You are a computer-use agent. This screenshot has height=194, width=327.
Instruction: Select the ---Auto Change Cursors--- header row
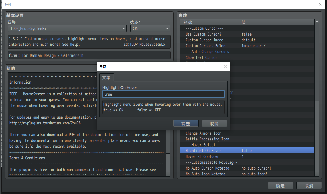(x=247, y=52)
